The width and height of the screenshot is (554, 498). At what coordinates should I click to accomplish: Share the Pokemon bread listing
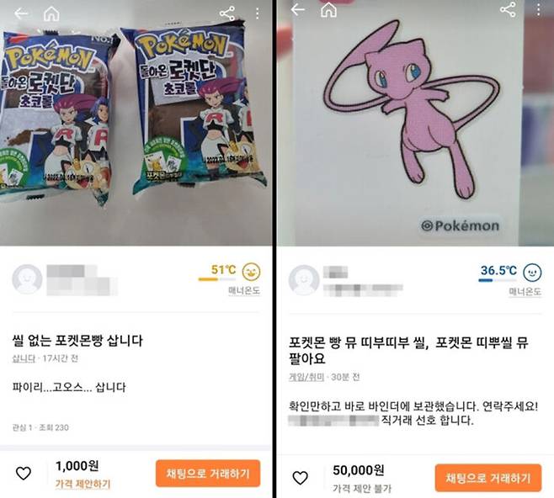coord(227,13)
